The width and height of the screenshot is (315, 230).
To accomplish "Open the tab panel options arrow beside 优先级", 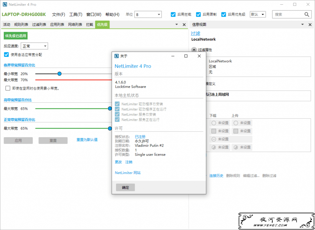I will 177,25.
